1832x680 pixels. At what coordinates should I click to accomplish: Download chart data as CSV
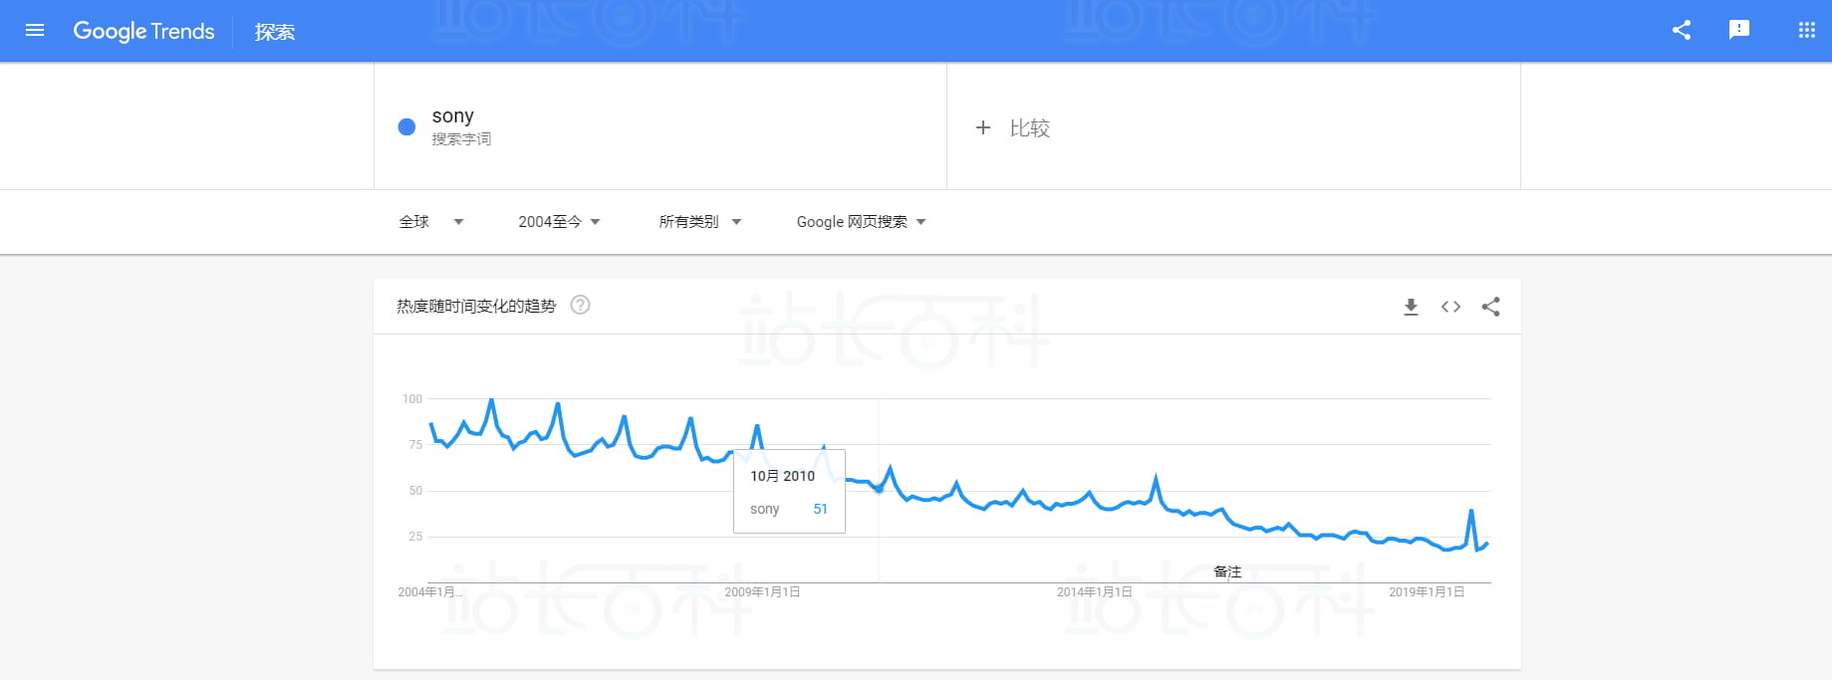pos(1411,307)
